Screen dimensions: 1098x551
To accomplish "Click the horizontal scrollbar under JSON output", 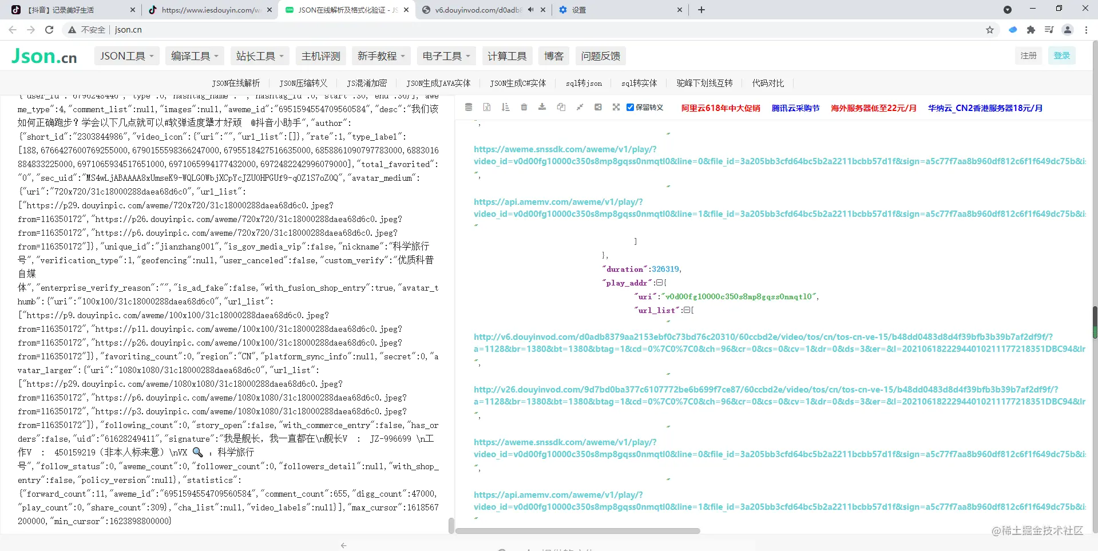I will point(578,531).
